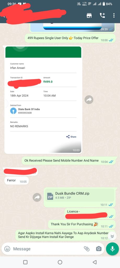Viewport: 120px width, 268px height.
Task: Open the three-dot more options menu
Action: coord(114,15)
